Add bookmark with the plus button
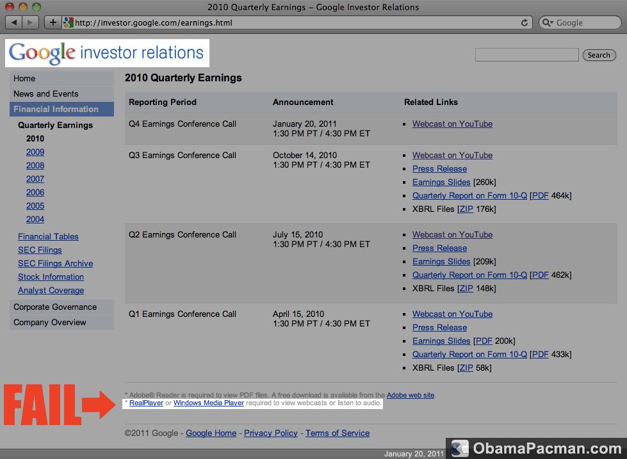Image resolution: width=627 pixels, height=459 pixels. tap(53, 22)
